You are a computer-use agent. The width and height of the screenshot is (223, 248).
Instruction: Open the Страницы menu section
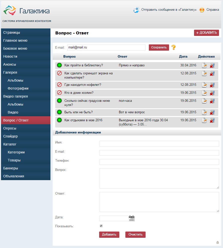pyautogui.click(x=26, y=32)
